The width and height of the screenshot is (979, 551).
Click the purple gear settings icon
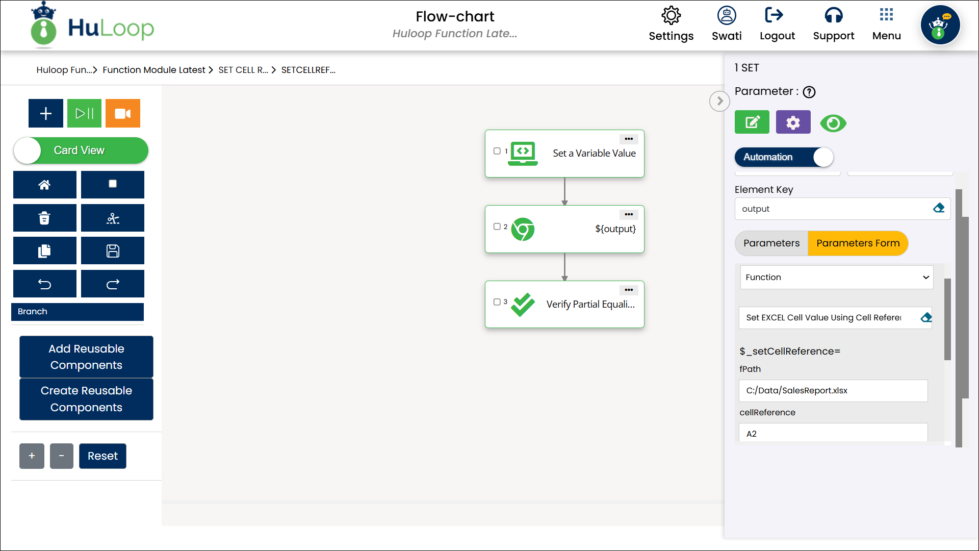point(793,122)
